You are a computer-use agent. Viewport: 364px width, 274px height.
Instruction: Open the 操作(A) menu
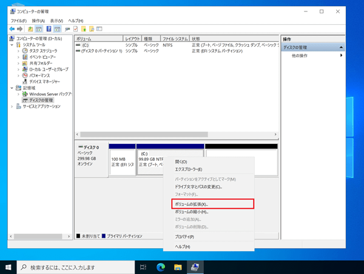[38, 21]
